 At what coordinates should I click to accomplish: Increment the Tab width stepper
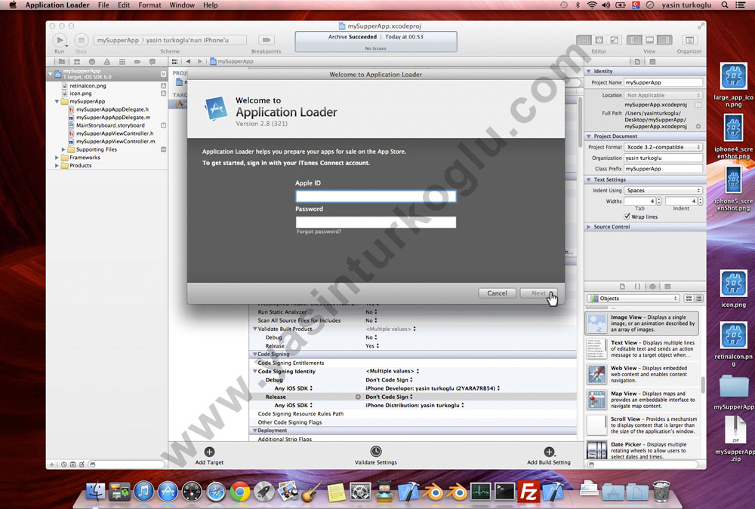pyautogui.click(x=658, y=199)
